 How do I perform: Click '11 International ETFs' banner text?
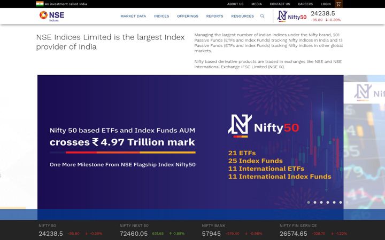tap(266, 169)
